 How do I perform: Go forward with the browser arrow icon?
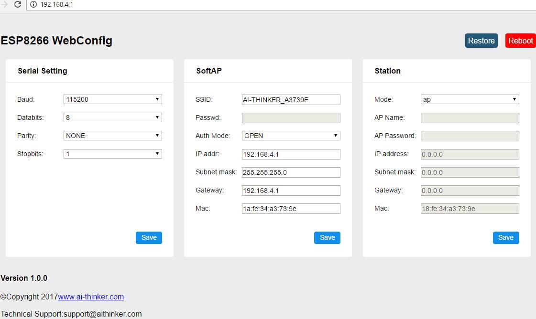[x=4, y=4]
